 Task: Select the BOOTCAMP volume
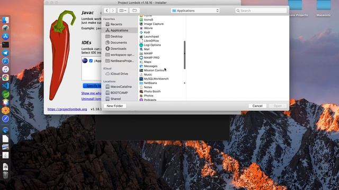coord(119,93)
